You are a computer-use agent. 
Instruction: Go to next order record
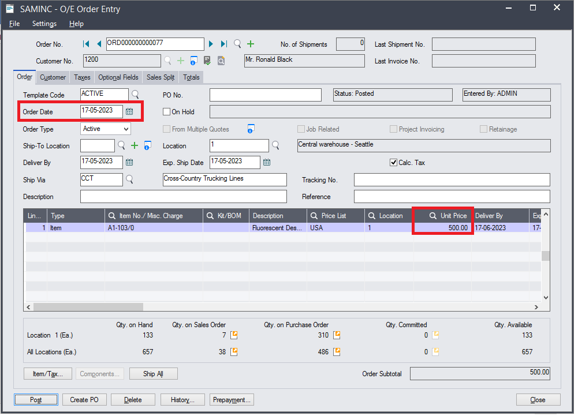click(211, 44)
